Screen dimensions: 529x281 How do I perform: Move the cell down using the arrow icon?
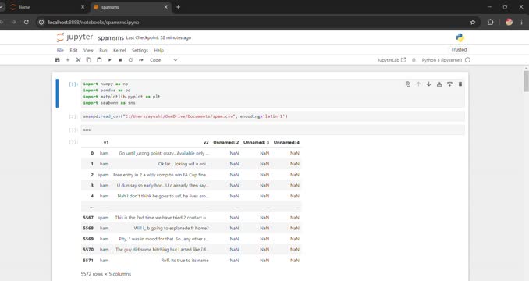point(429,84)
